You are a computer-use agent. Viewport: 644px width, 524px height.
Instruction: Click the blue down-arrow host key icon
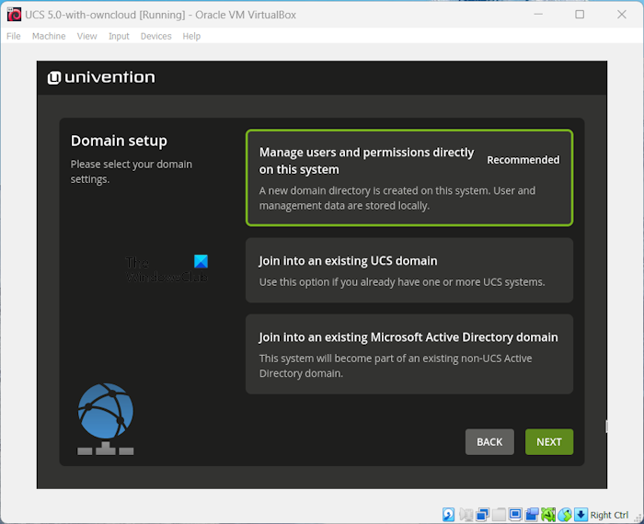click(581, 515)
